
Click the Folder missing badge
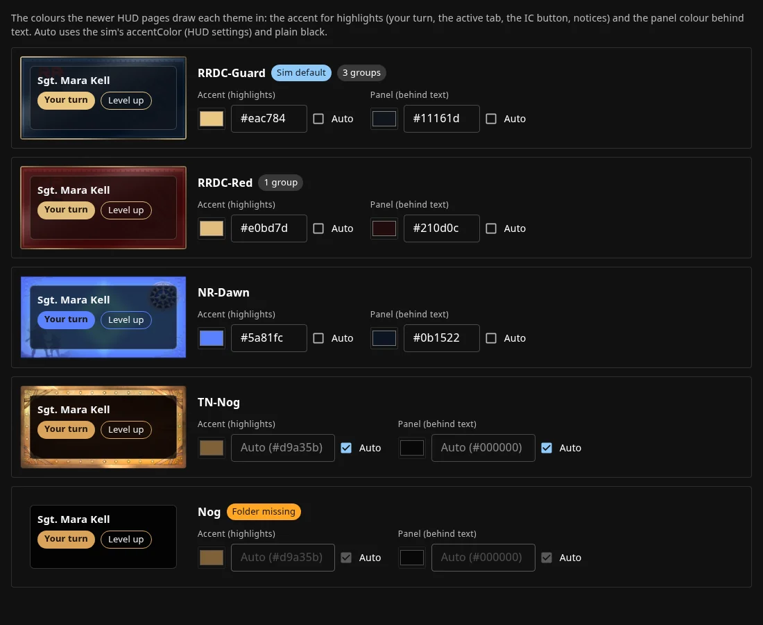[264, 512]
